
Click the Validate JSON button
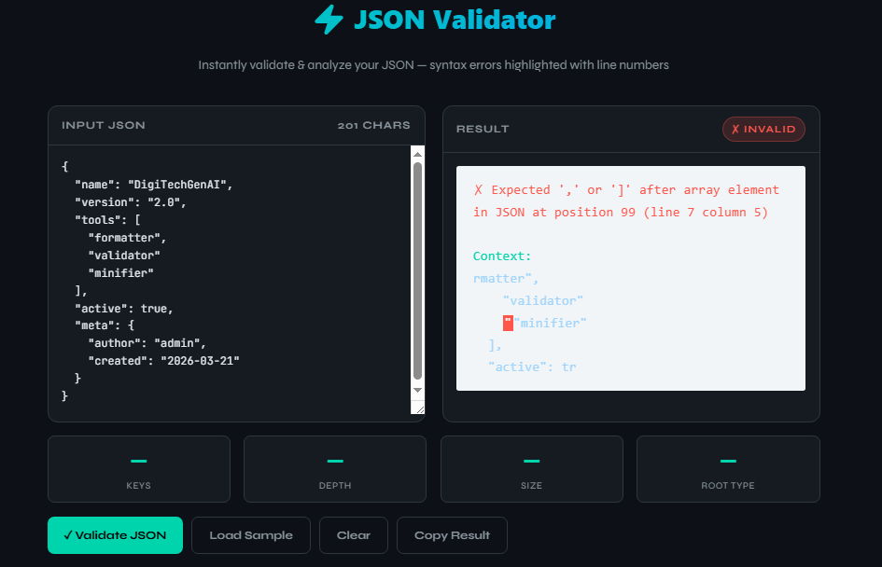click(x=115, y=535)
